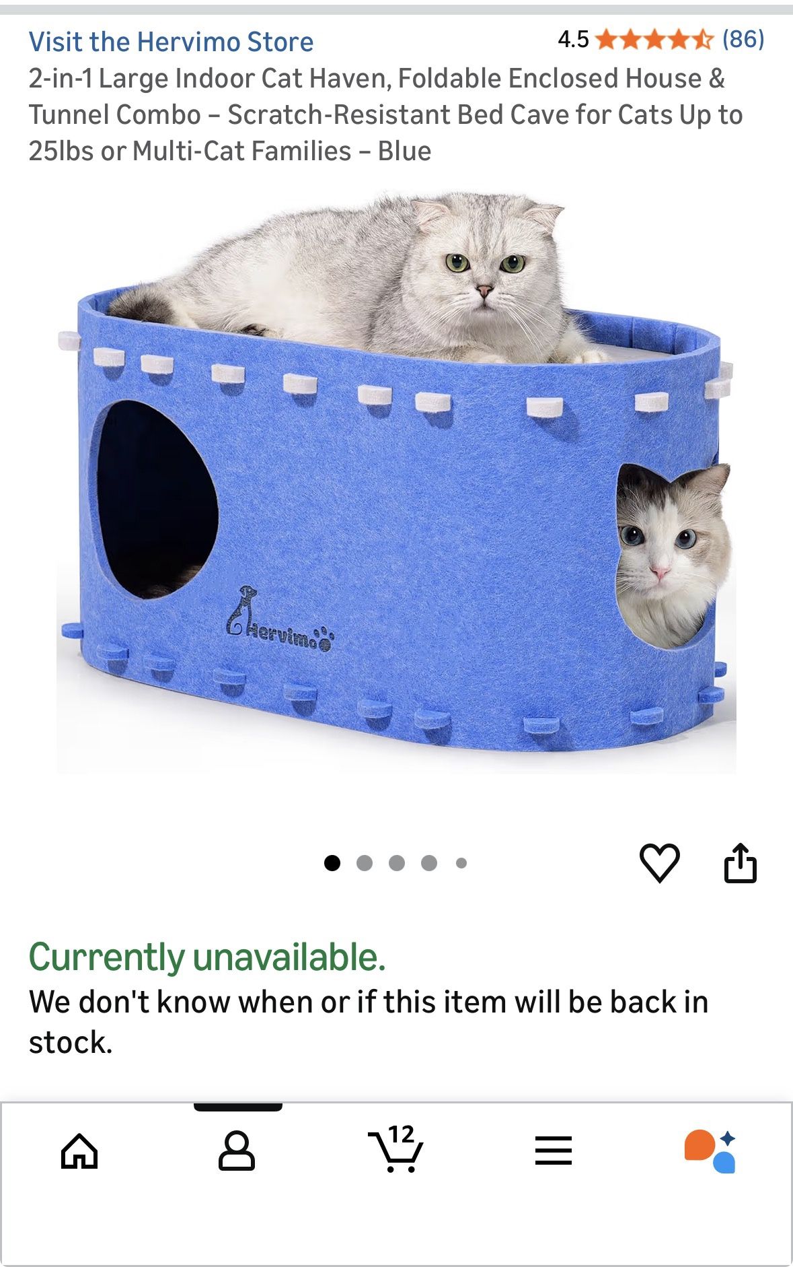Tap the share icon
Image resolution: width=793 pixels, height=1267 pixels.
740,862
